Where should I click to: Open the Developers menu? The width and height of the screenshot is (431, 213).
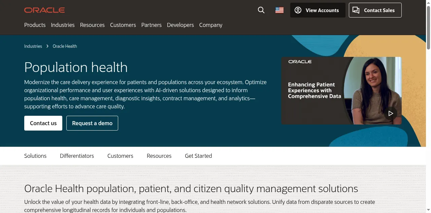(x=180, y=25)
